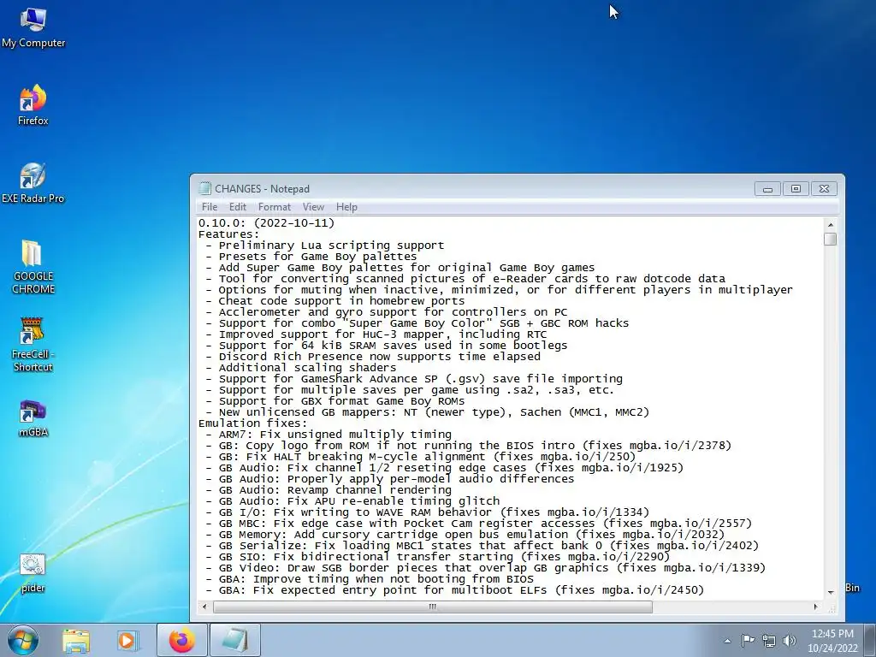This screenshot has height=657, width=876.
Task: Switch to Firefox in the taskbar
Action: point(181,640)
